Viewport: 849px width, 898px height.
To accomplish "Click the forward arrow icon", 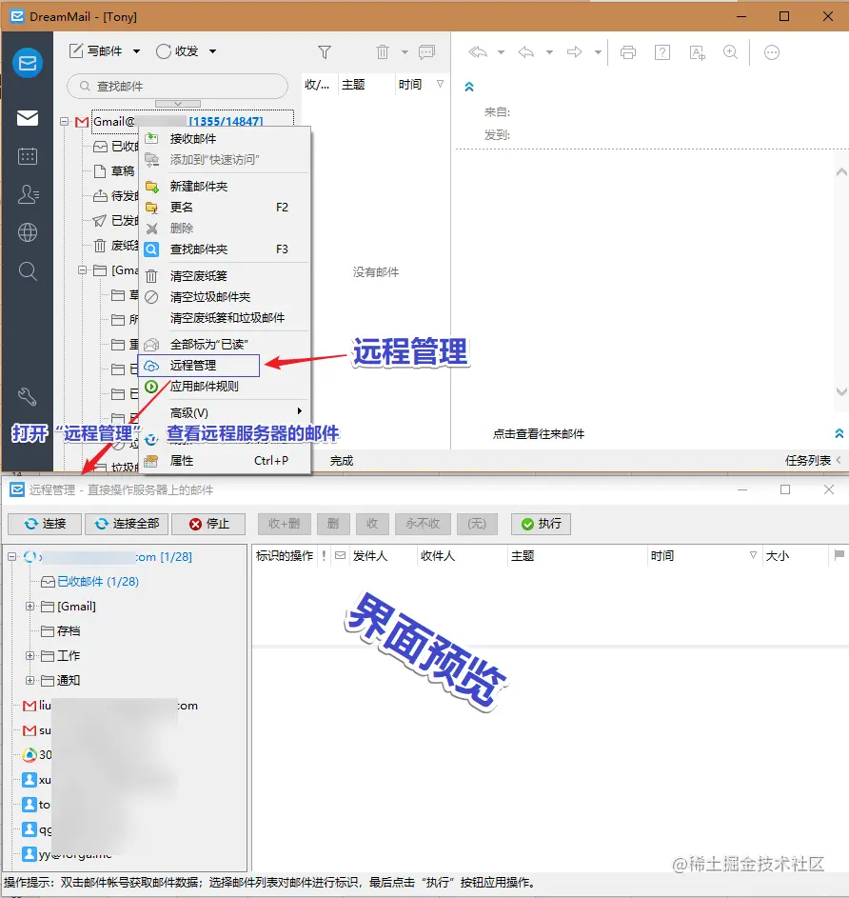I will (574, 52).
